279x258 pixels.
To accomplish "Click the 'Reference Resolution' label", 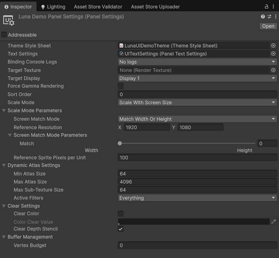I will point(38,128).
